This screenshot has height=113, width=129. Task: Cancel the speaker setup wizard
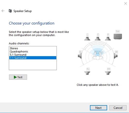118,108
